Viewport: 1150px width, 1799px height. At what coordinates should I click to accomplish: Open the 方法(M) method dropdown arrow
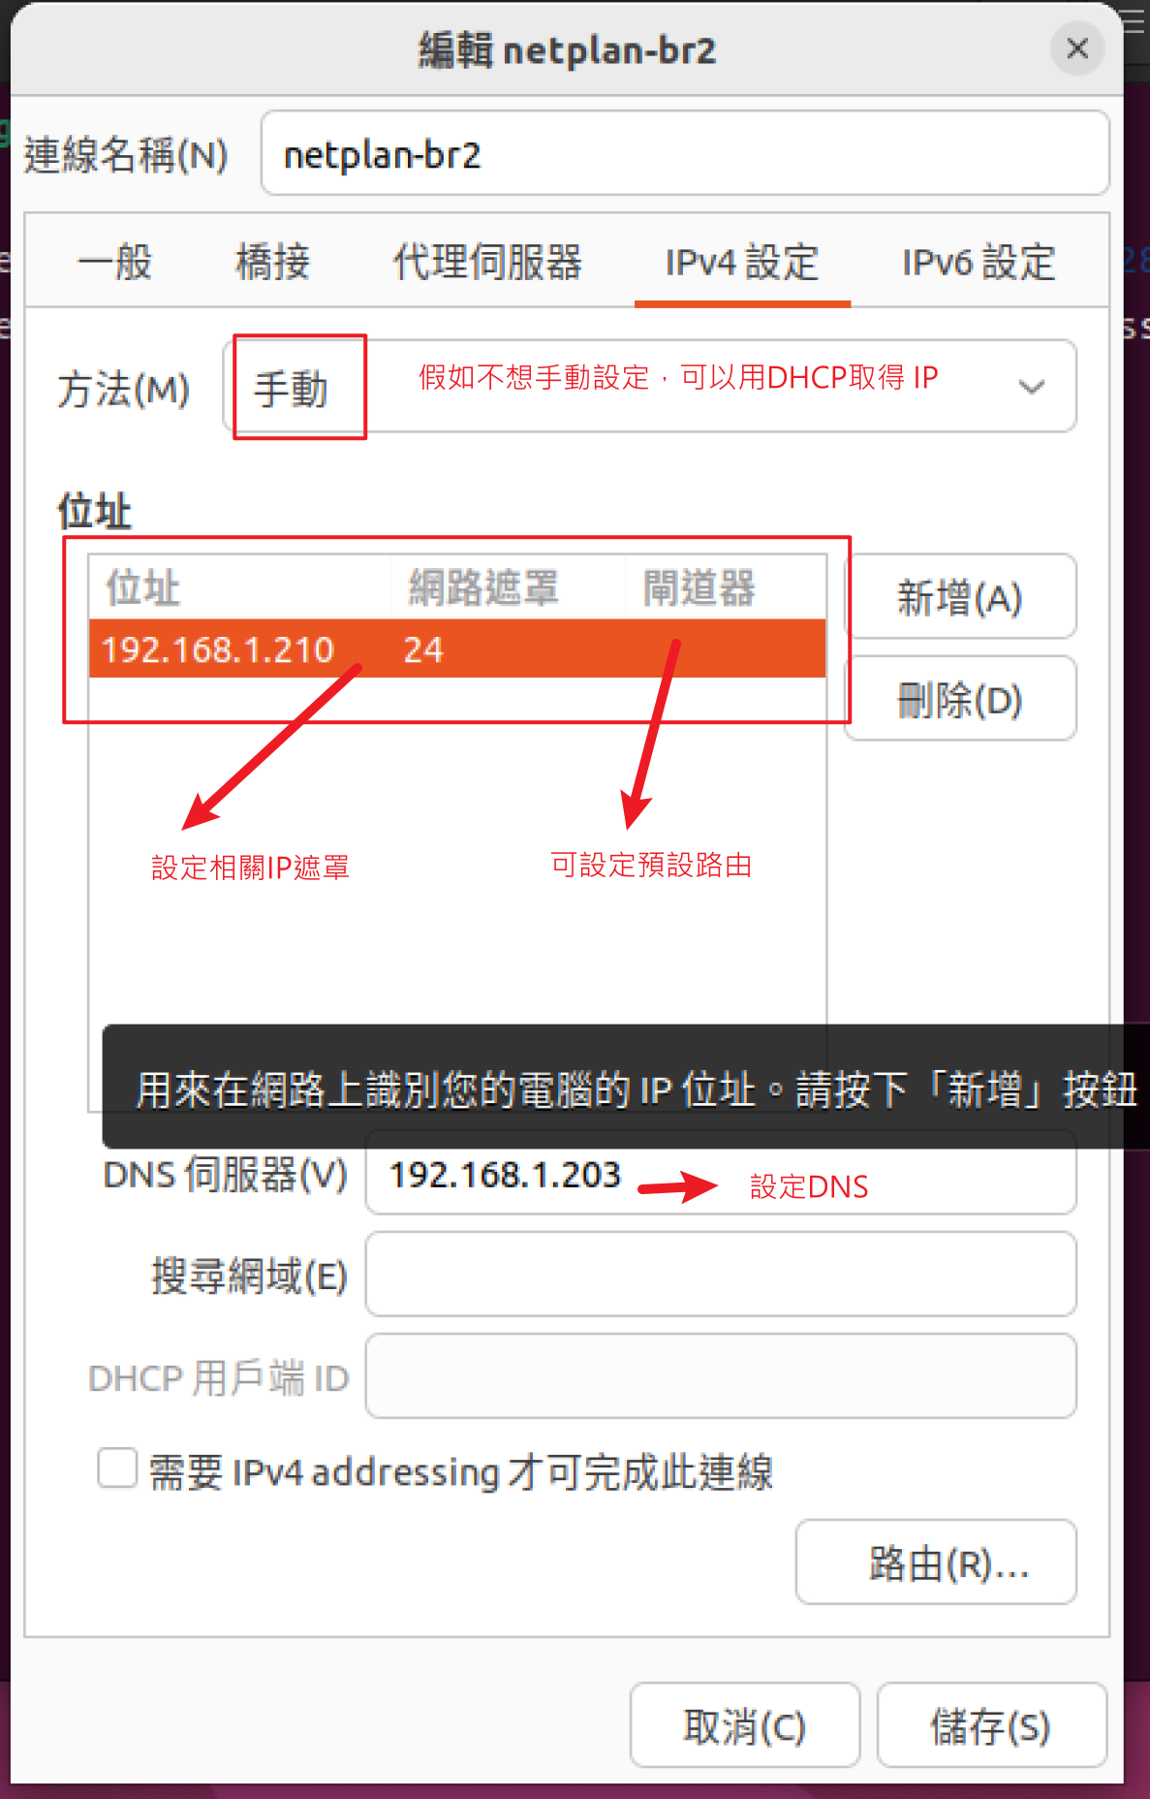click(x=1032, y=387)
